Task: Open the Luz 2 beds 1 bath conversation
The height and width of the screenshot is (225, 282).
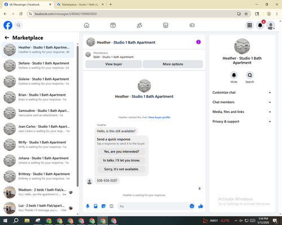Action: (38, 208)
